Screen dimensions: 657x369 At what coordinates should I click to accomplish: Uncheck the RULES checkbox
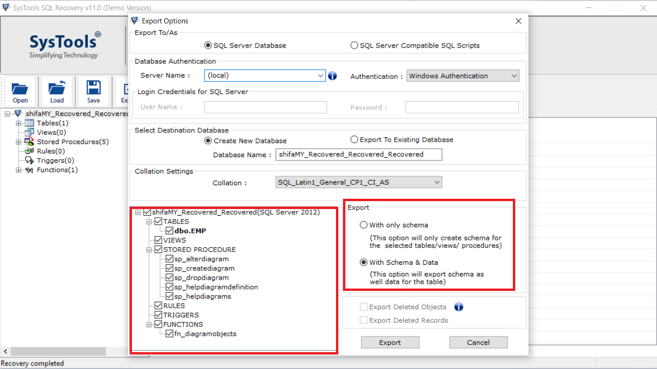(x=158, y=305)
